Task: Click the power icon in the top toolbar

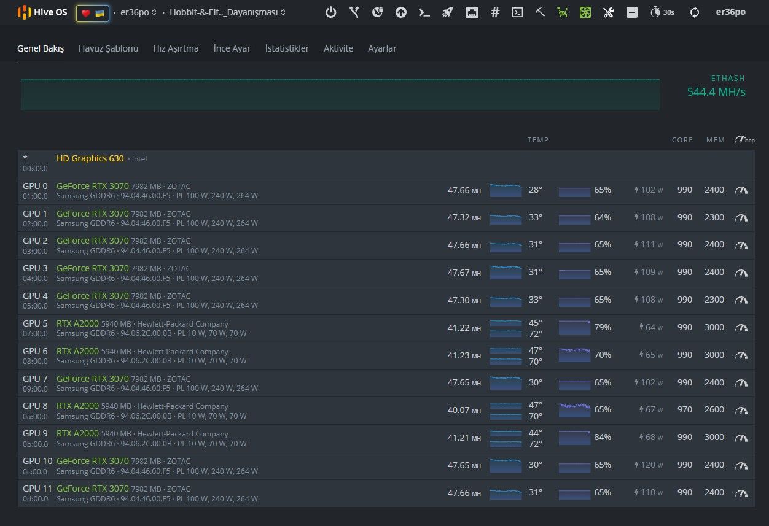Action: (x=330, y=12)
